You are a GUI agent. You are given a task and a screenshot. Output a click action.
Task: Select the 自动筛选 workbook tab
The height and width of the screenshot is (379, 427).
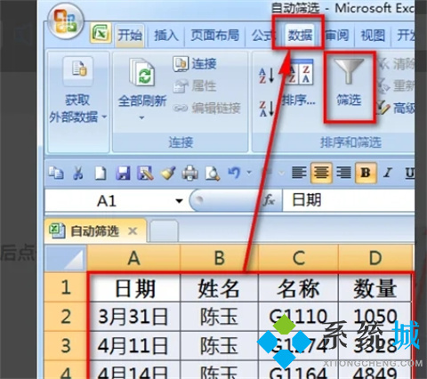tap(95, 231)
